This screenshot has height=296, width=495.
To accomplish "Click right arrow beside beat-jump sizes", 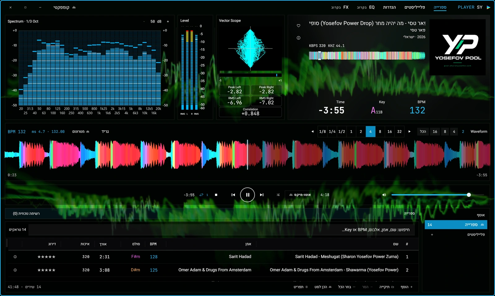I will point(410,132).
